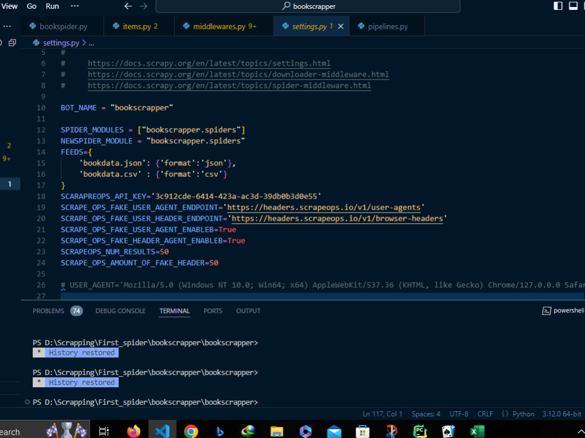Open the PORTS panel tab
This screenshot has width=585, height=438.
point(213,311)
